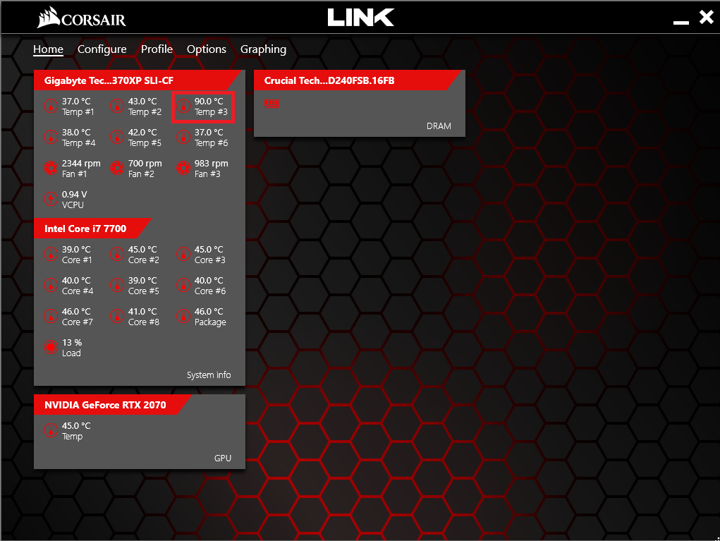720x541 pixels.
Task: Click the Temp #2 thermometer icon
Action: pos(116,106)
